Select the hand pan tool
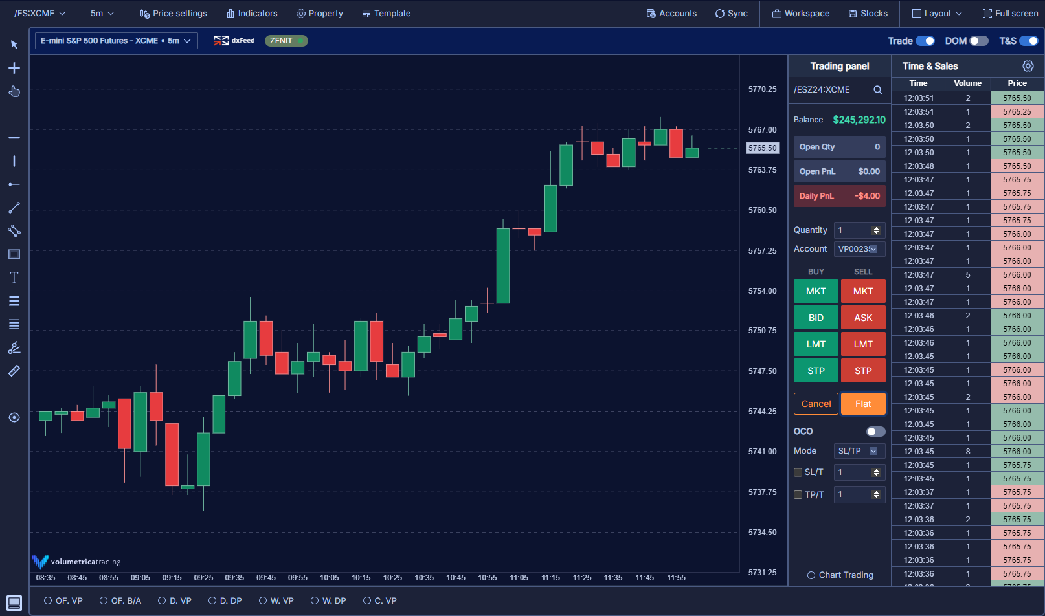Screen dimensions: 1045x616 click(14, 91)
